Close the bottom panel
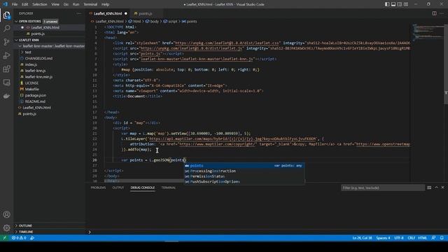 [x=443, y=188]
